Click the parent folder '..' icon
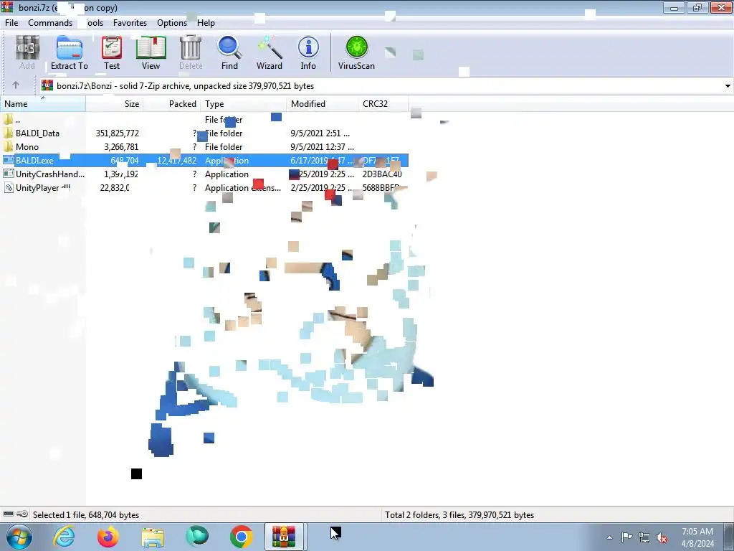Viewport: 734px width, 551px height. pos(8,120)
